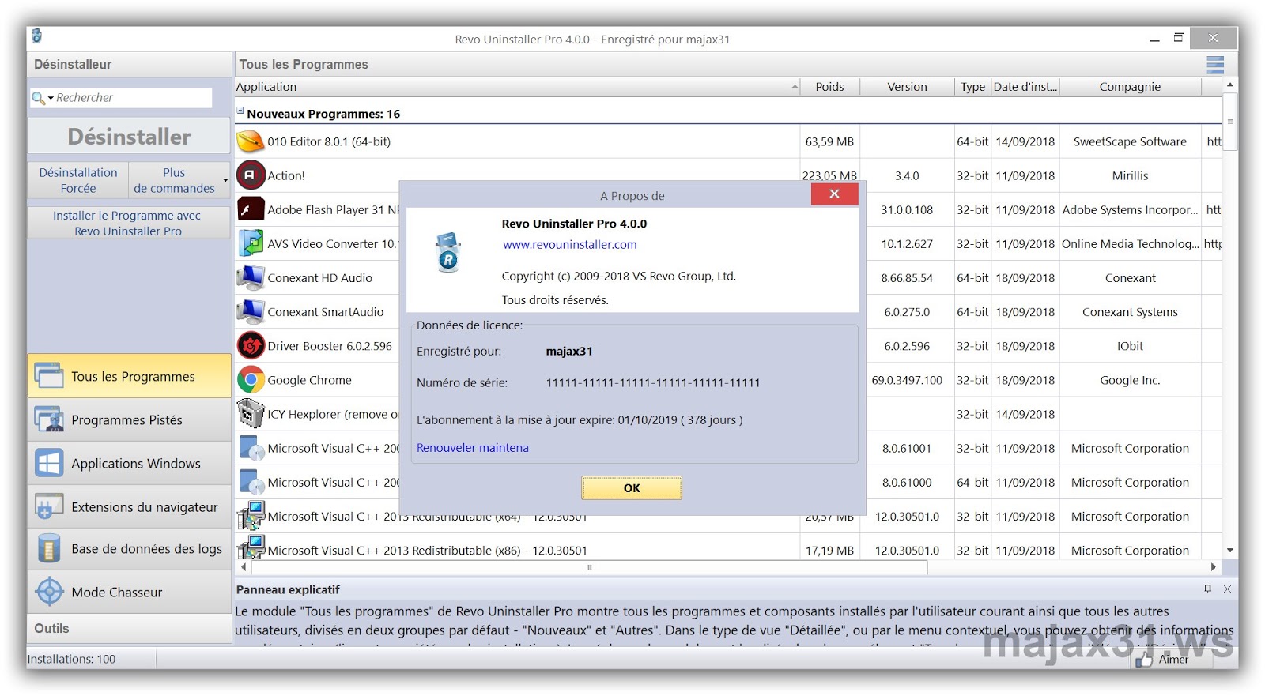Click the Aimer thumbs-up icon
The image size is (1265, 696).
point(1144,660)
